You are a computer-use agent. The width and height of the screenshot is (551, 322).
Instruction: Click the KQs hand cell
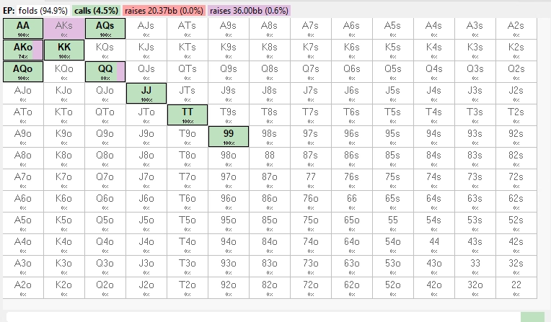click(105, 50)
